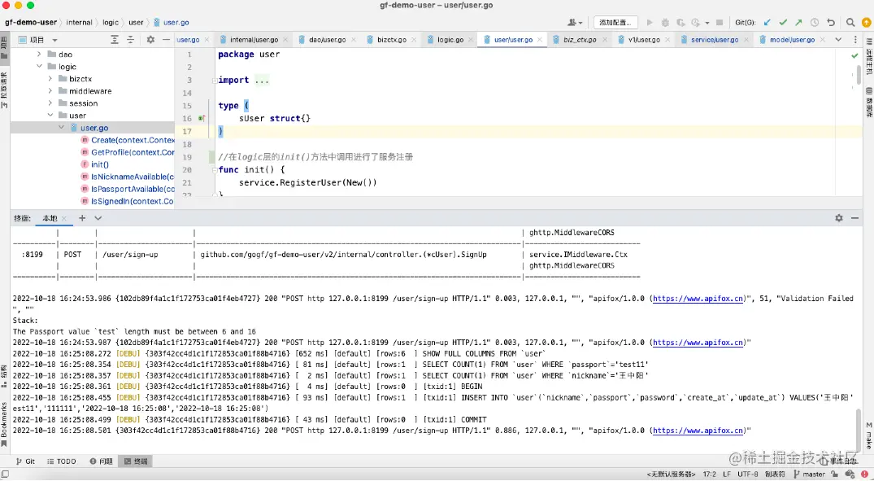Switch to the bizctx.go tab
The image size is (874, 481).
click(391, 40)
